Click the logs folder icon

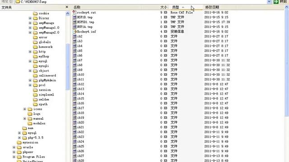coord(30,113)
